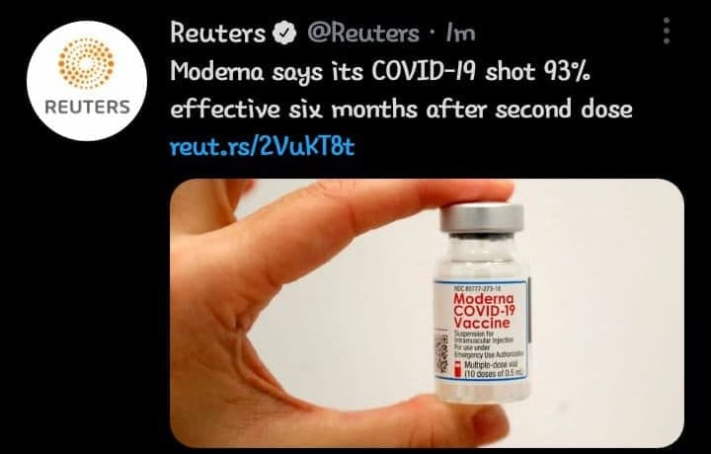The width and height of the screenshot is (711, 454).
Task: Click the Moderna vial in the photo
Action: click(482, 303)
